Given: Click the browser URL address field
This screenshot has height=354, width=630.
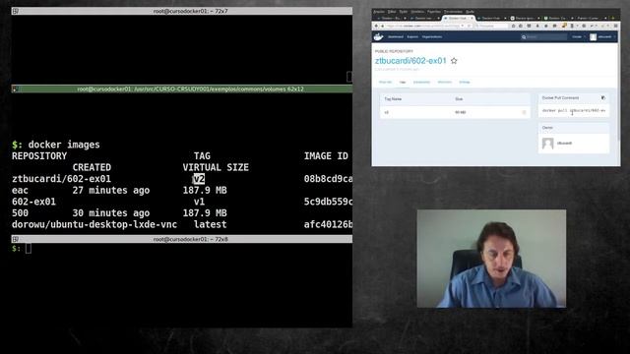Looking at the screenshot, I should (x=422, y=26).
